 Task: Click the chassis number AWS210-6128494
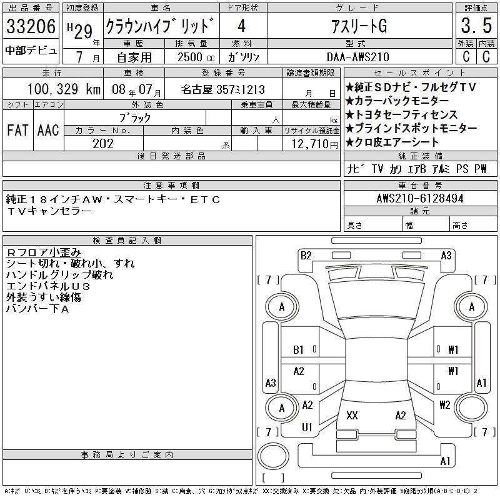(x=420, y=198)
